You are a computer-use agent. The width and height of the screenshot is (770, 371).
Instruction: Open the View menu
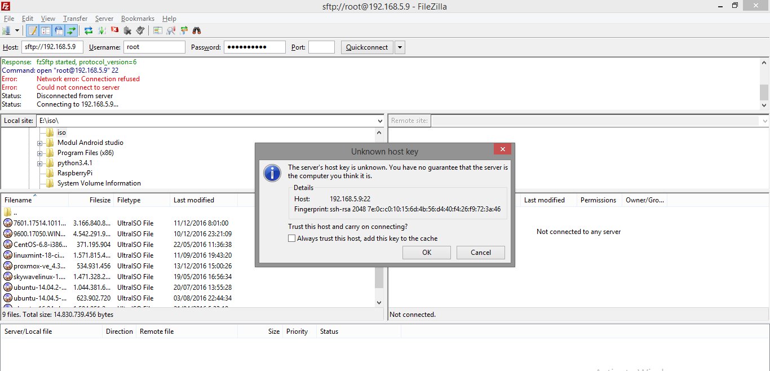point(48,19)
